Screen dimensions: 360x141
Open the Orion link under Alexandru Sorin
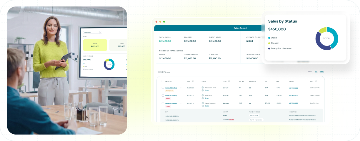click(207, 90)
